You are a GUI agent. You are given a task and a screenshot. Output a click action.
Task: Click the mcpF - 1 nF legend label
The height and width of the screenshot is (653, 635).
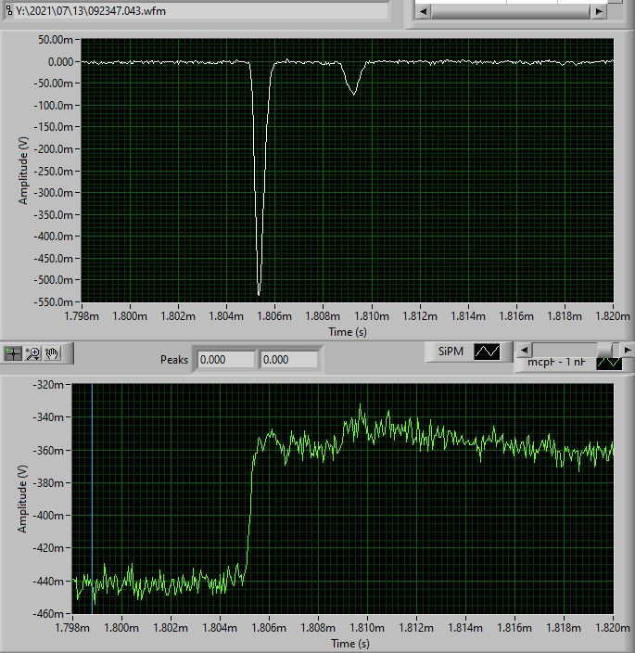pyautogui.click(x=556, y=363)
